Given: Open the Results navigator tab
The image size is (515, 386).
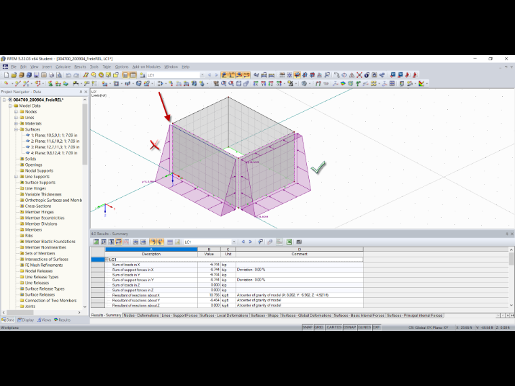Looking at the screenshot, I should 62,320.
